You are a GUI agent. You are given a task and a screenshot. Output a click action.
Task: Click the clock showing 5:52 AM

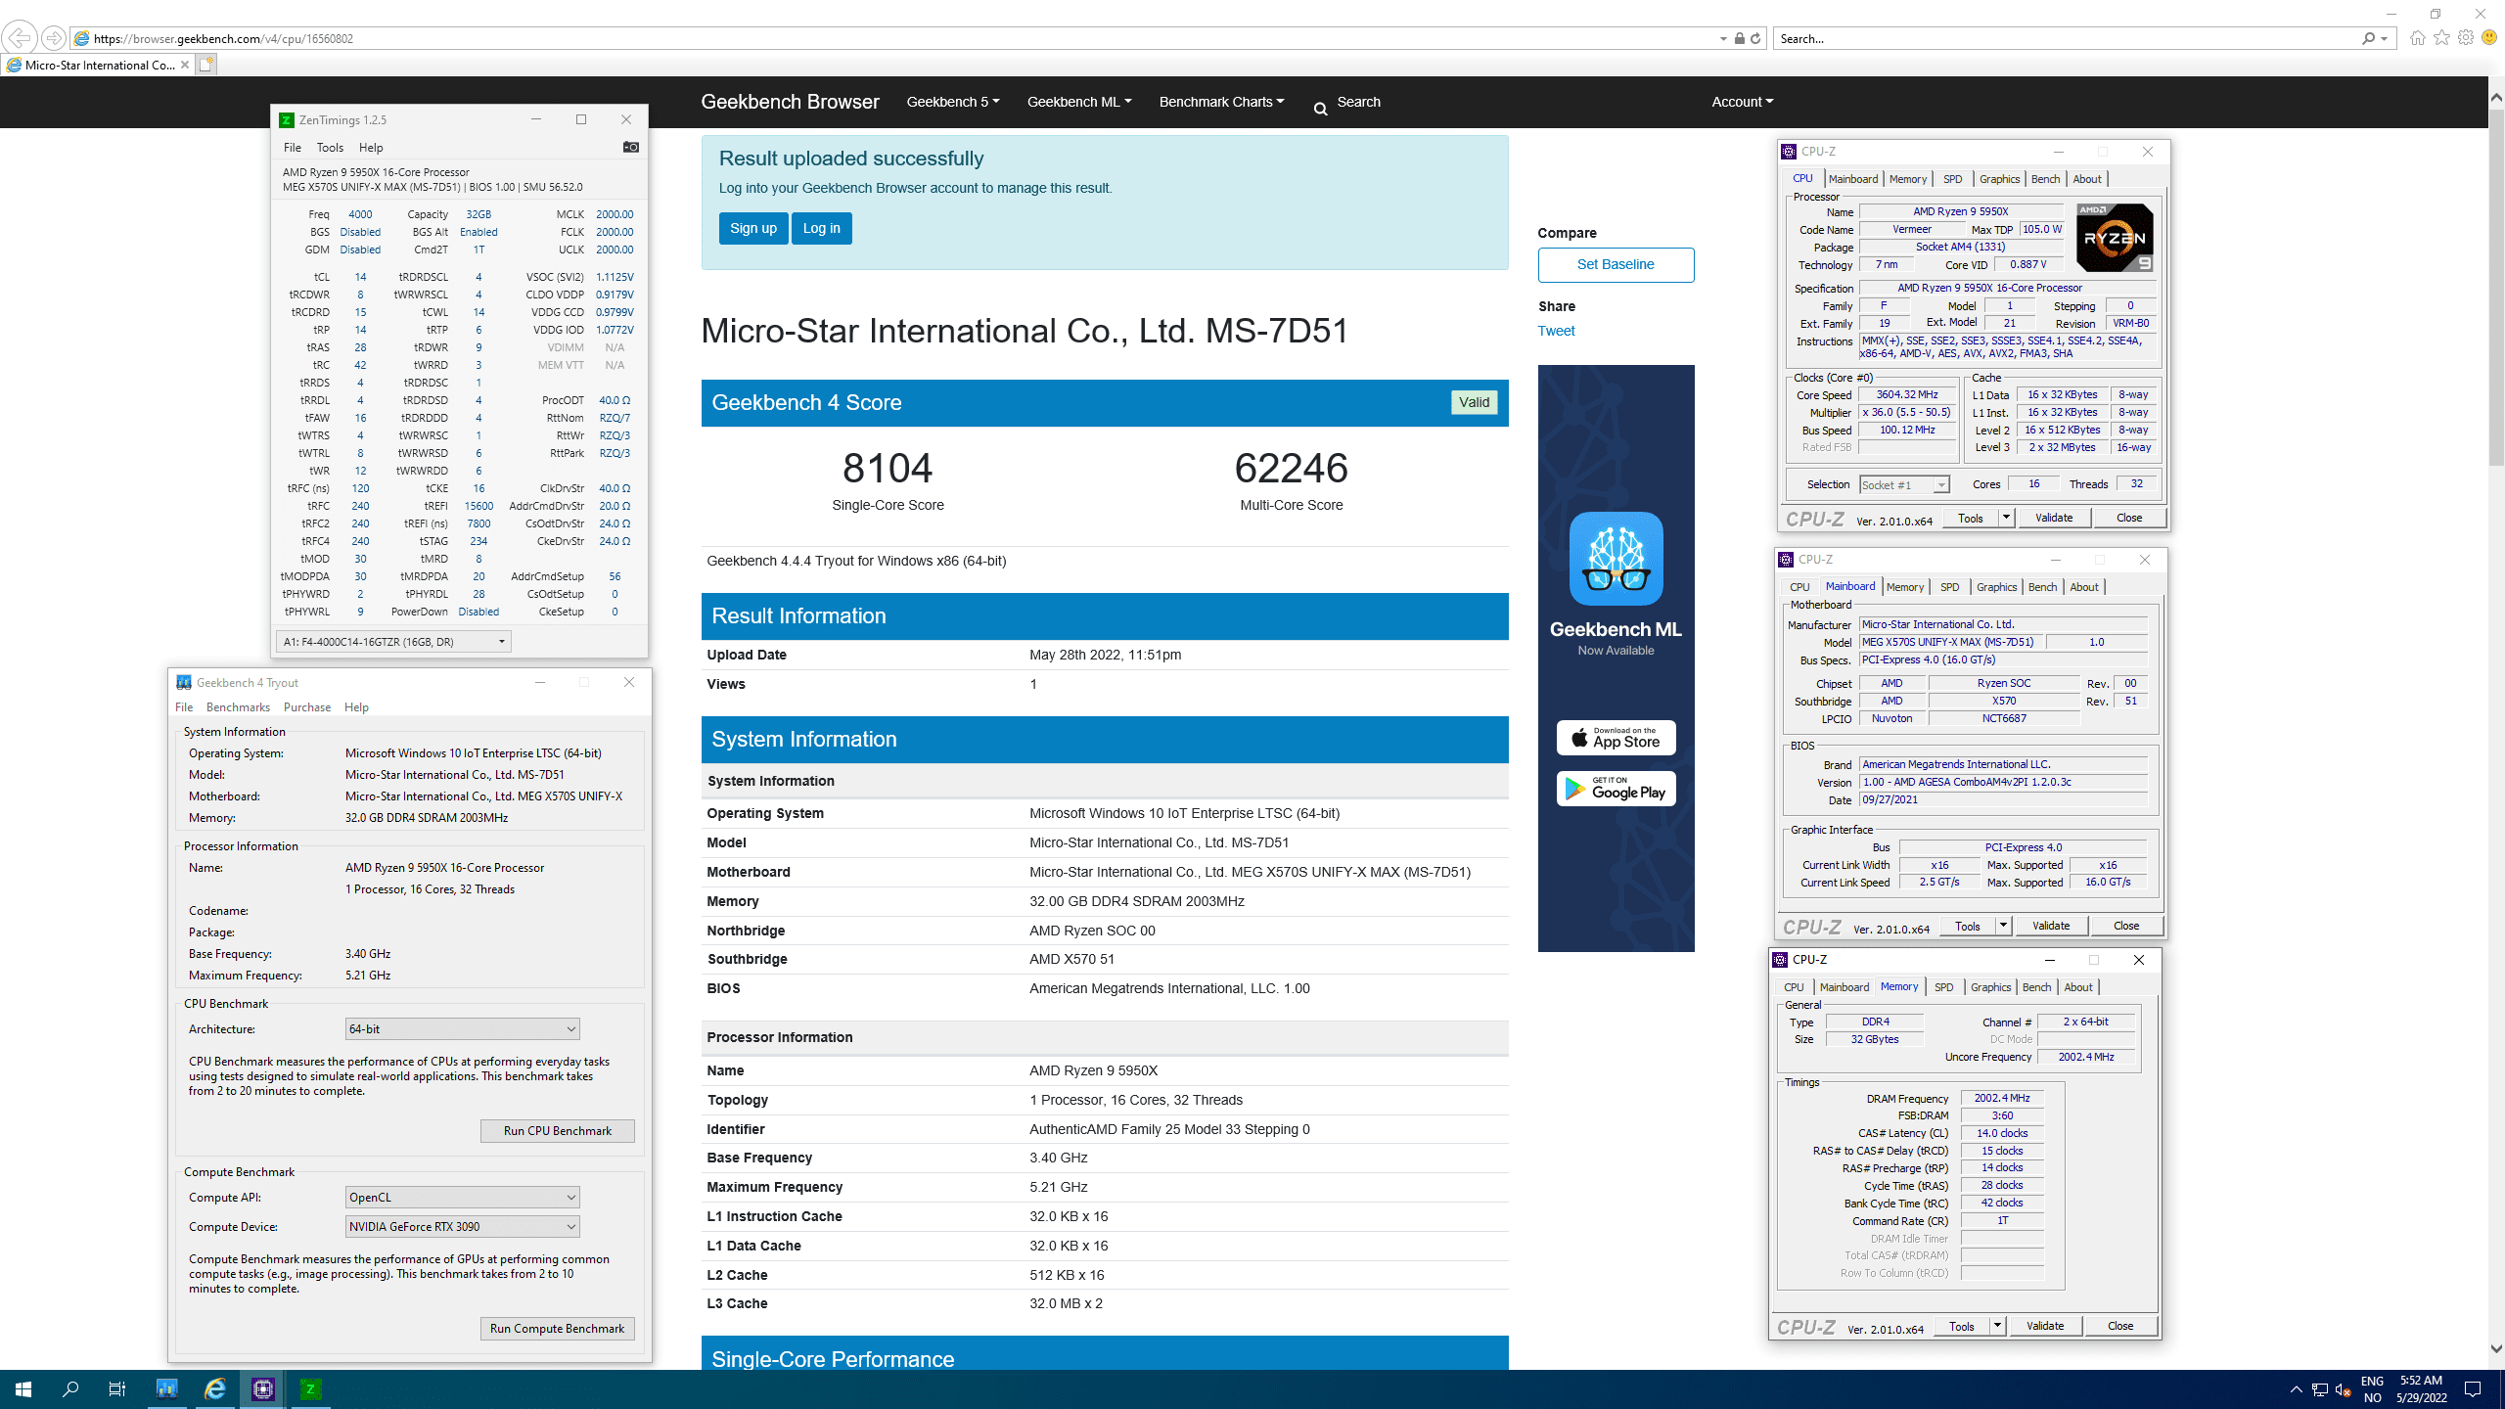click(x=2421, y=1381)
